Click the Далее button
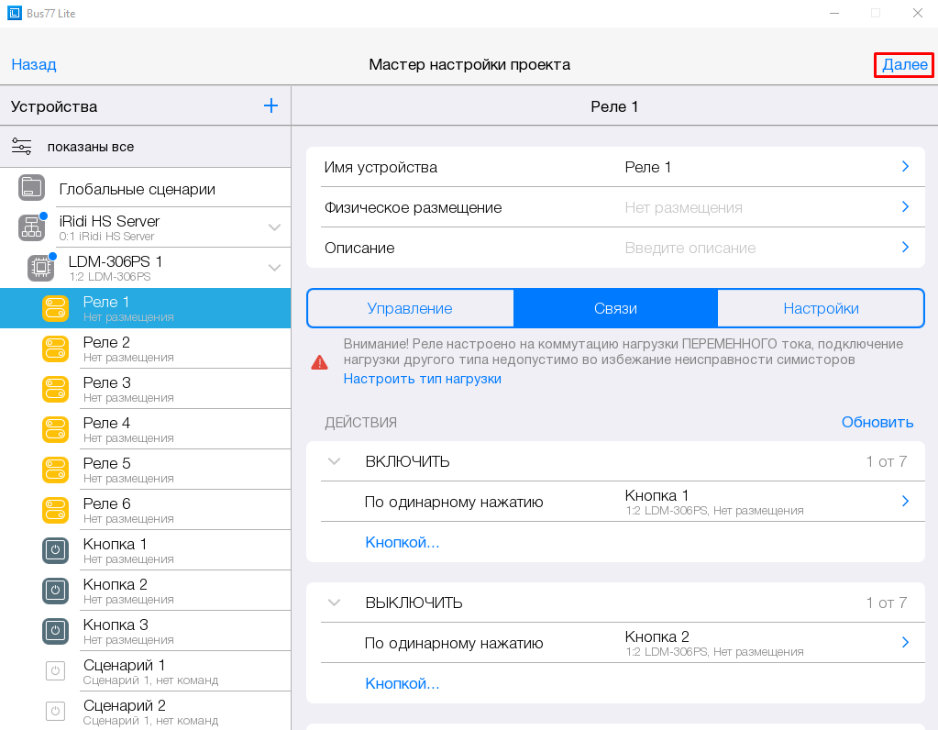 [904, 64]
